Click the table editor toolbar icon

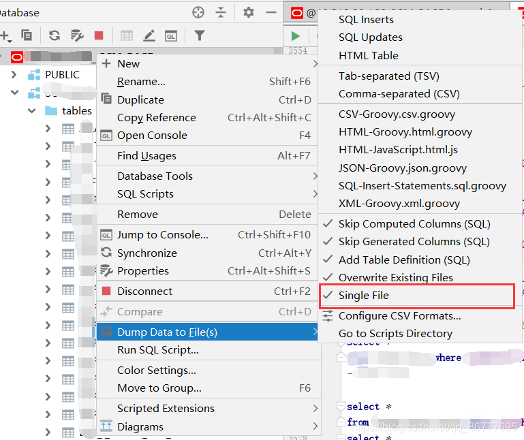tap(127, 35)
